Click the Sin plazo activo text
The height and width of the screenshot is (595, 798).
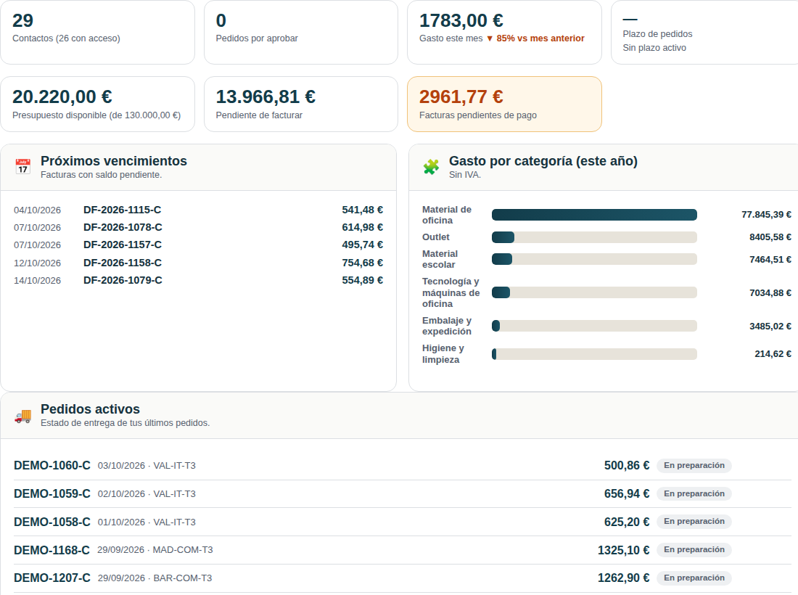[x=654, y=48]
